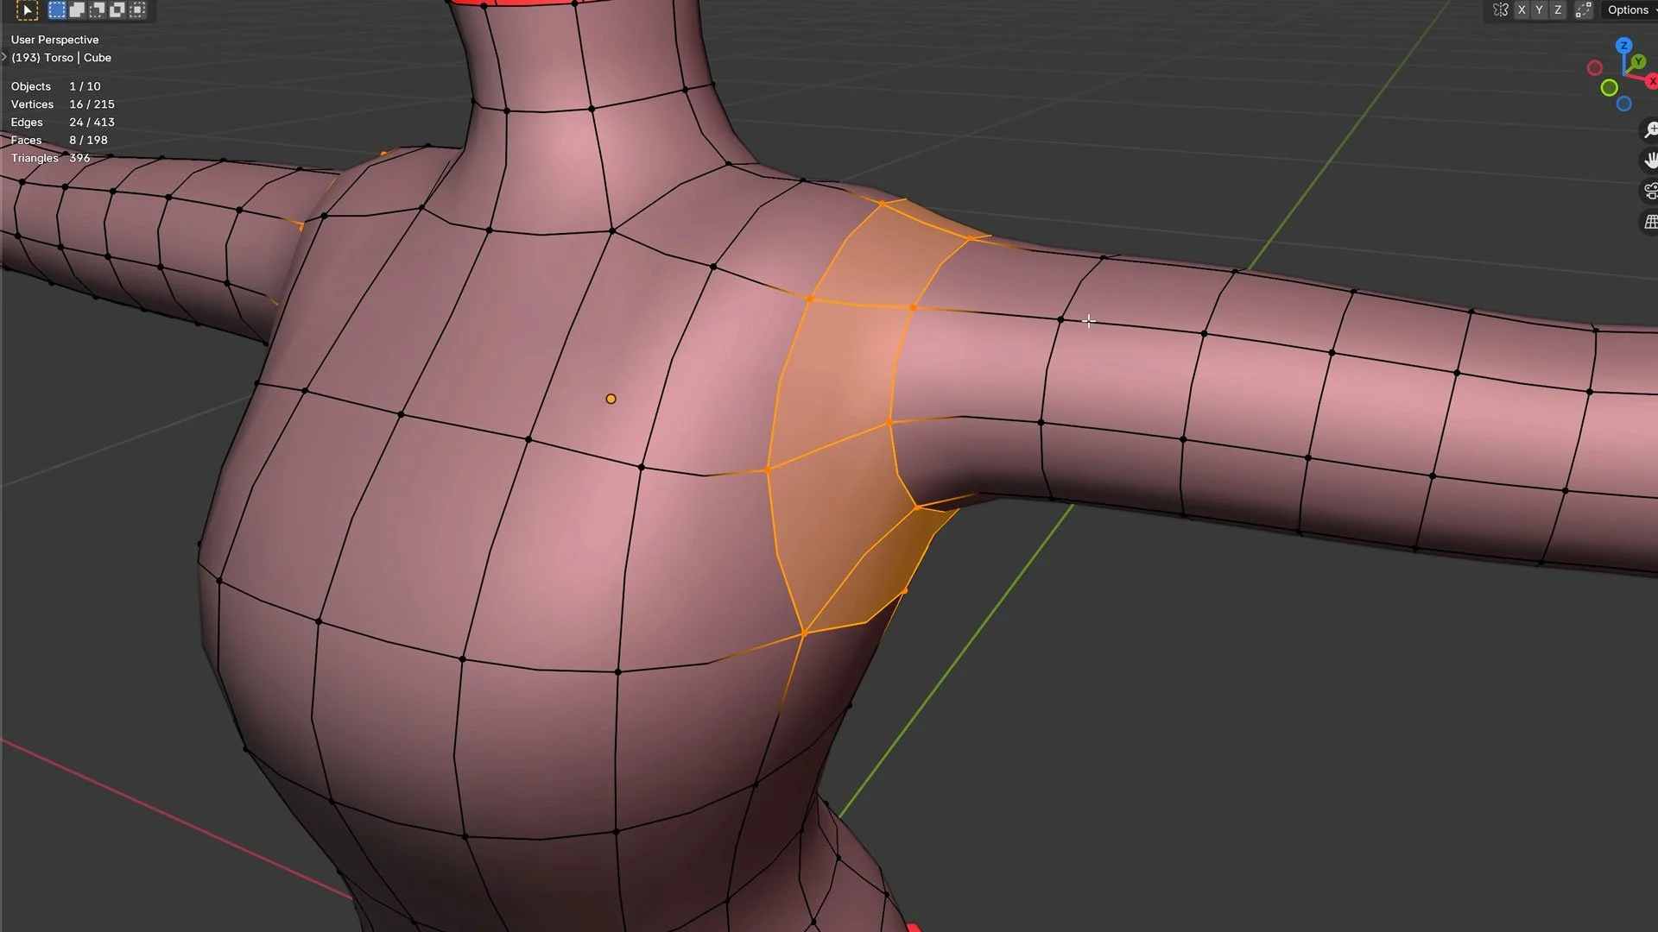Click blue Z axis on navigation gizmo
The height and width of the screenshot is (932, 1658).
(1623, 45)
